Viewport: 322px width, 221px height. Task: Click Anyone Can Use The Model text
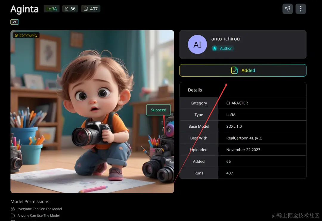(38, 215)
